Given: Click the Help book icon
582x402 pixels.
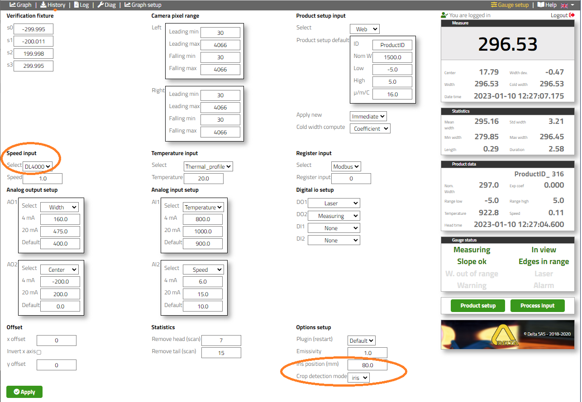Looking at the screenshot, I should point(540,5).
